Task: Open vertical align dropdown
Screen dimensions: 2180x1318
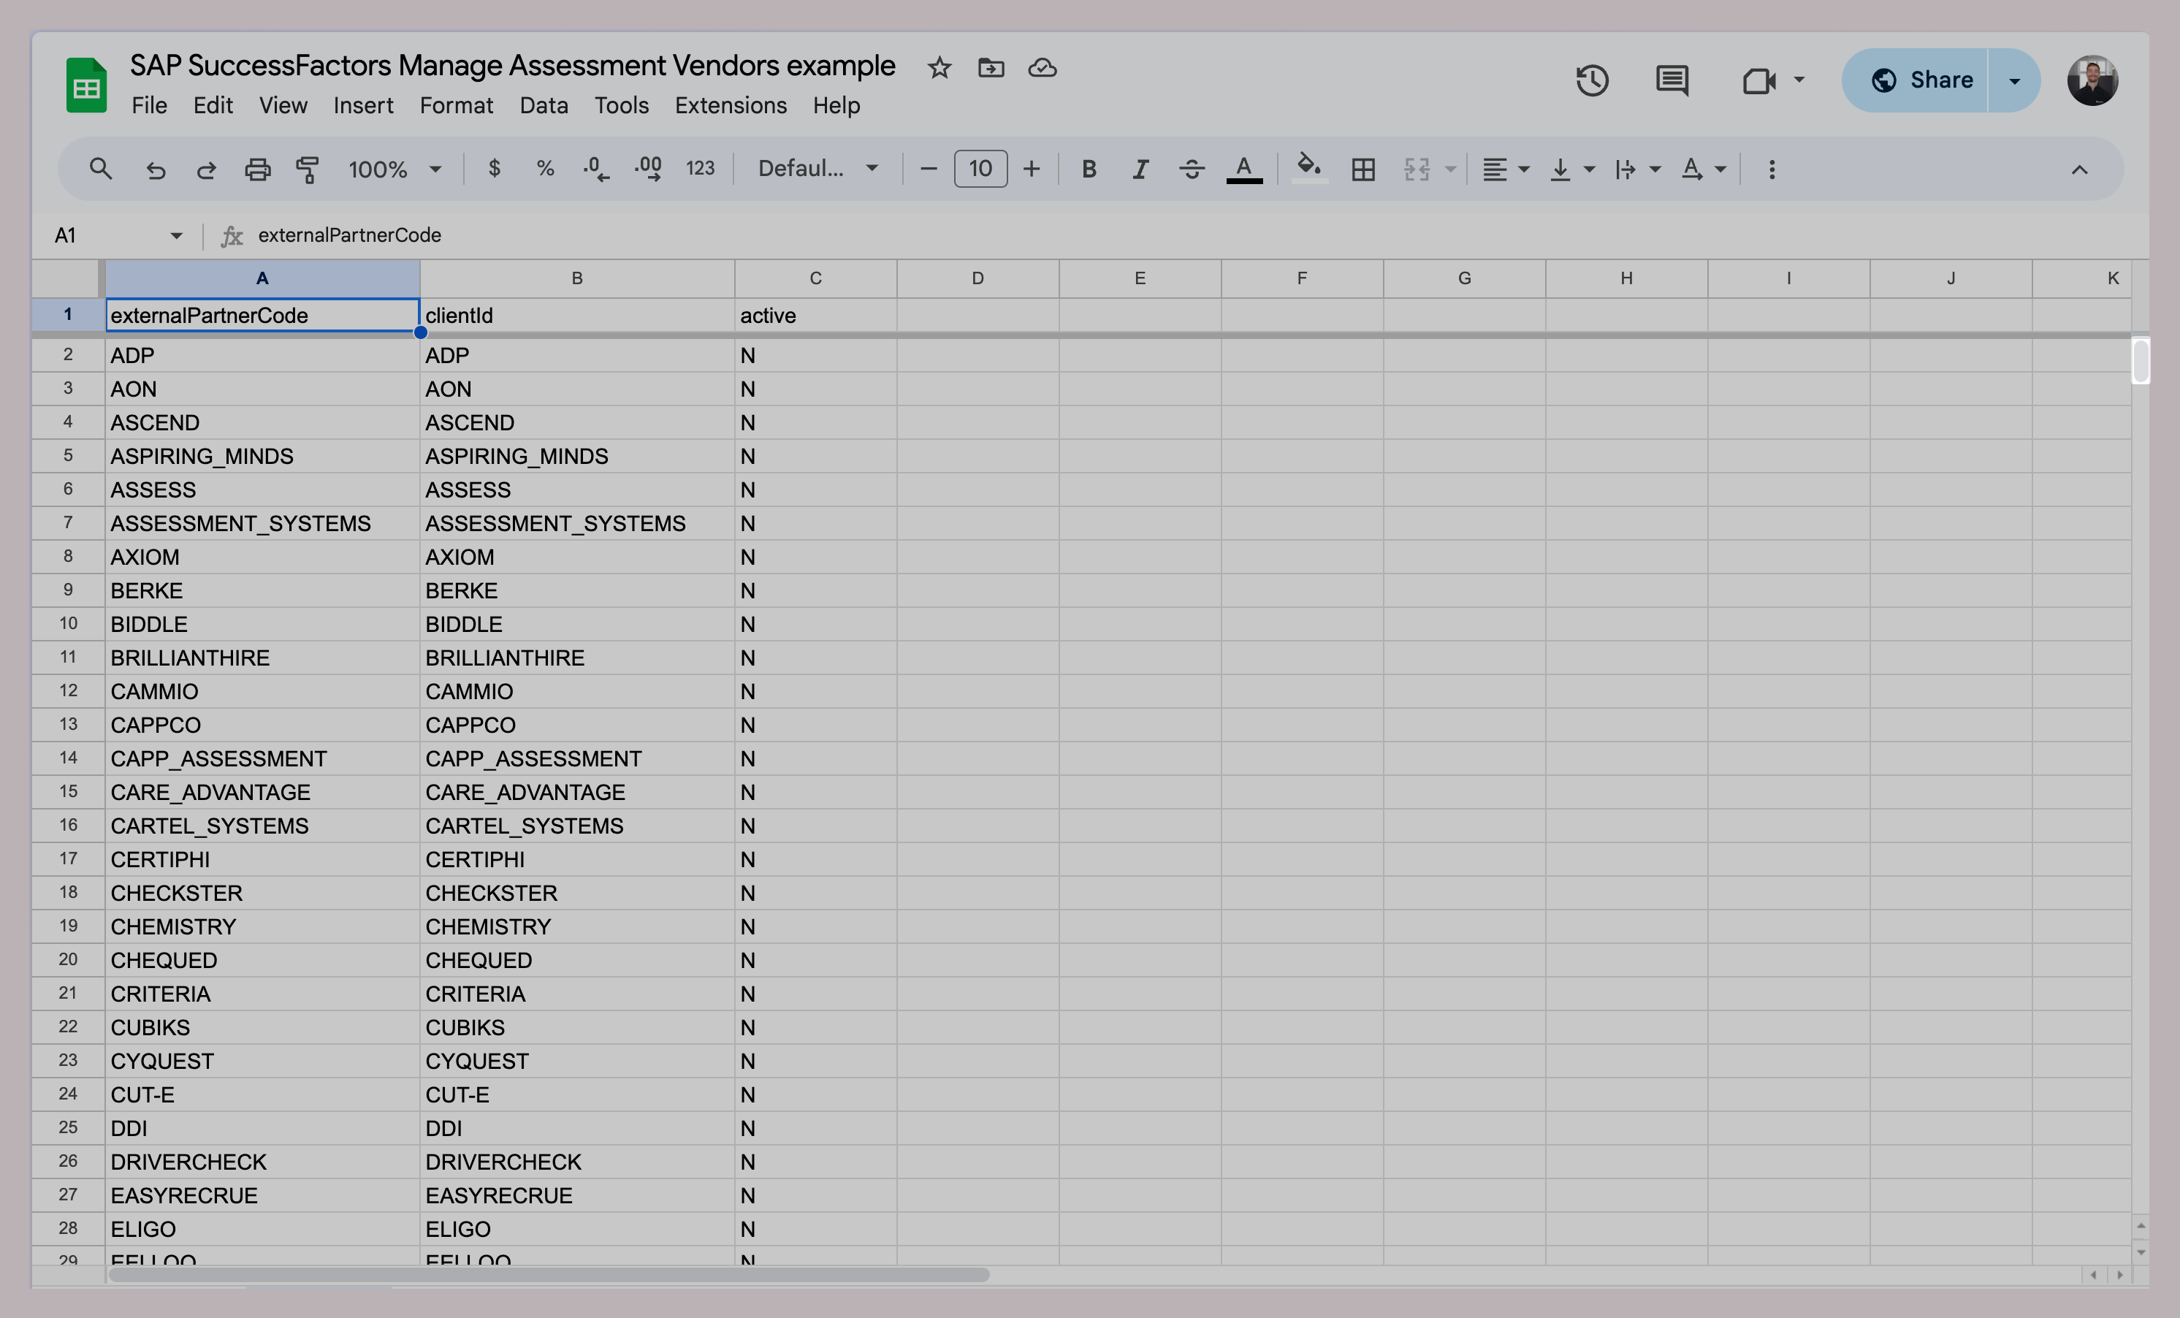Action: tap(1571, 169)
